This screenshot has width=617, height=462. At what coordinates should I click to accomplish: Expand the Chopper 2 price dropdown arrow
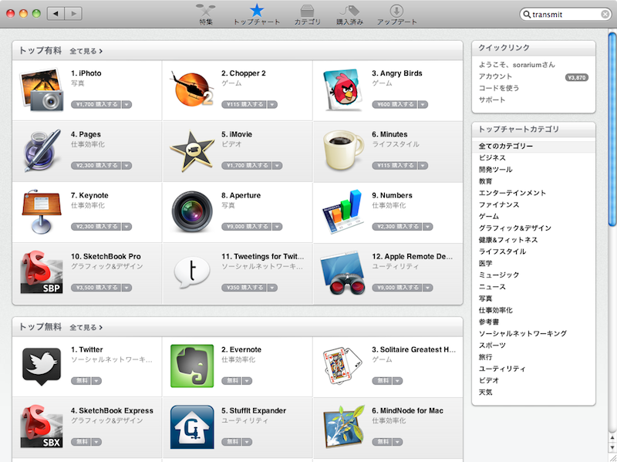(272, 105)
